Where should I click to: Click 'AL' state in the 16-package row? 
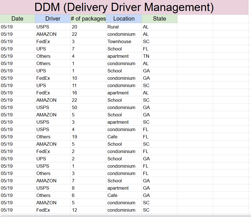coord(159,93)
